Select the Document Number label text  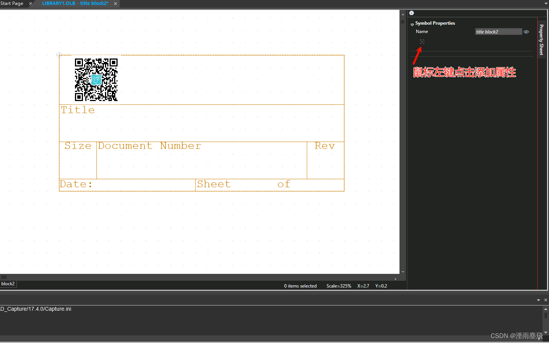[x=150, y=146]
